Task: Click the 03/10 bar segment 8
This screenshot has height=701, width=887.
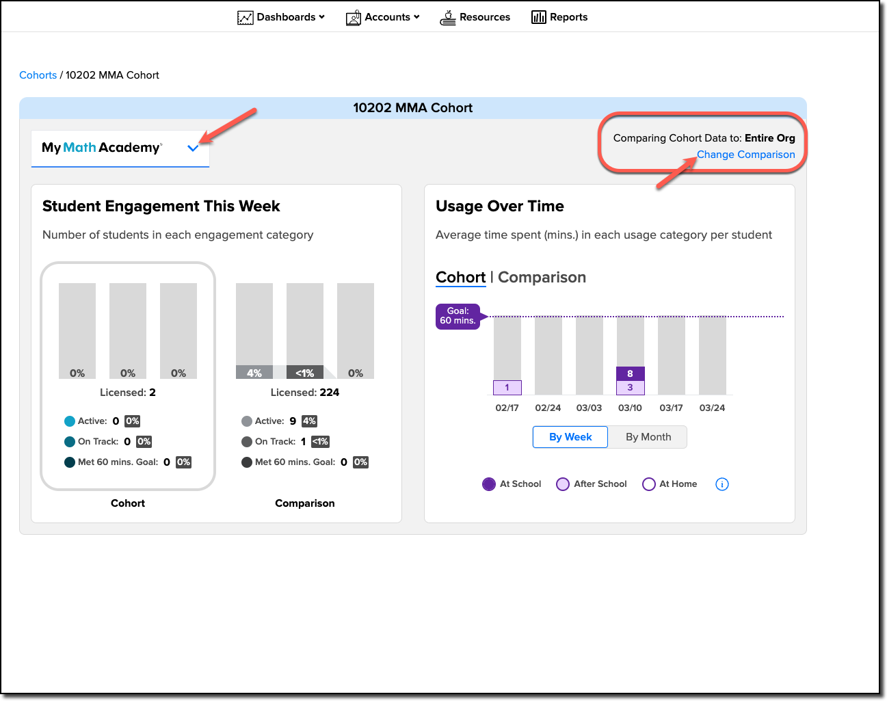Action: pos(631,373)
